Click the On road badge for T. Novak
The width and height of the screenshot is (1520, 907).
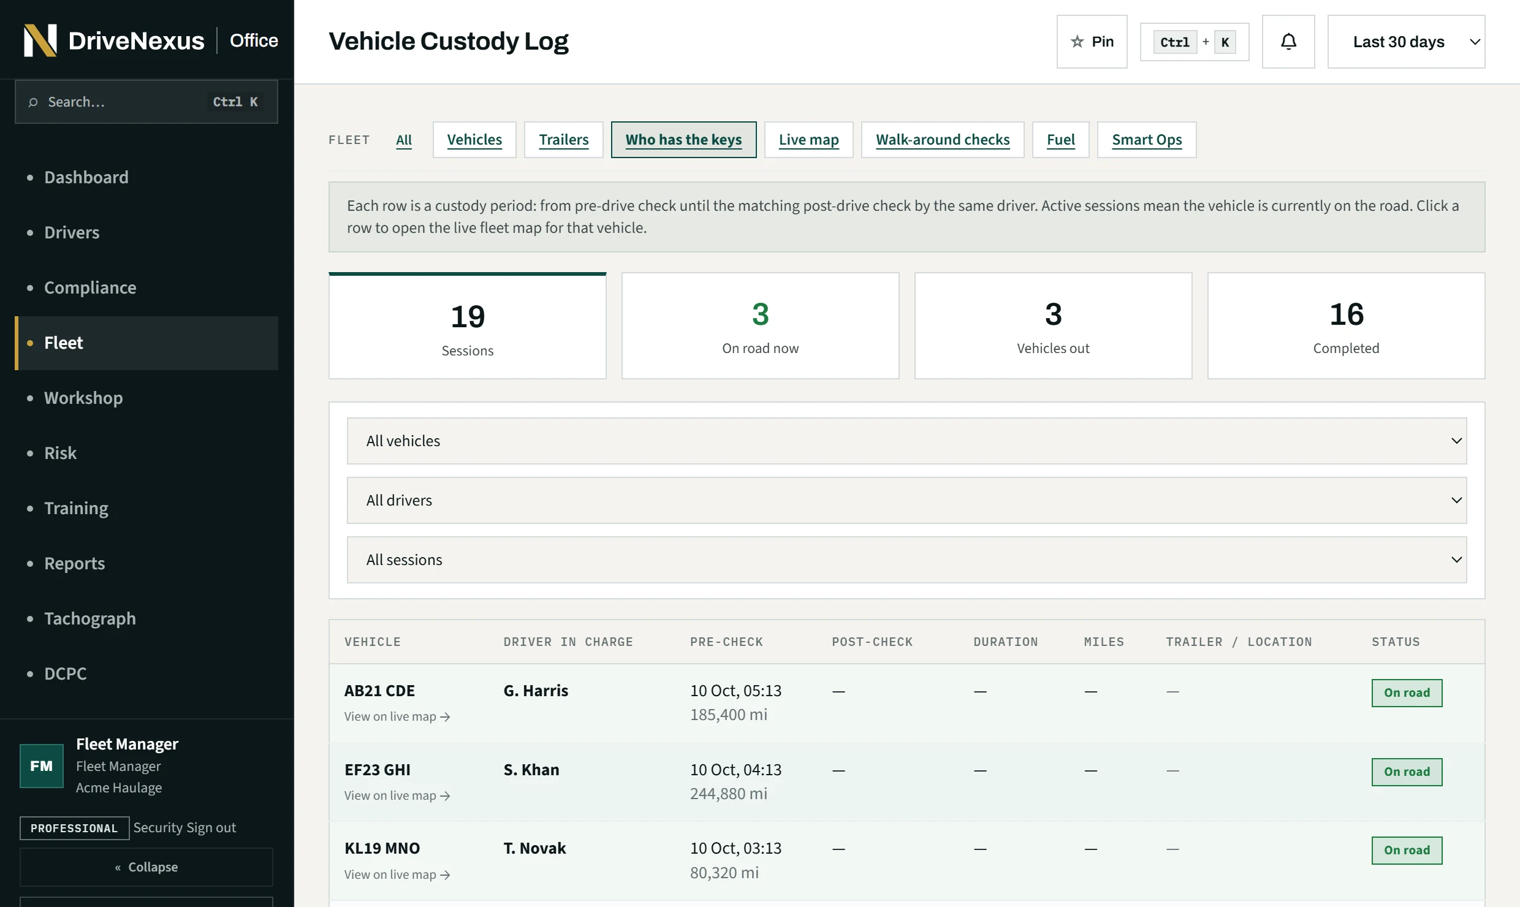click(x=1407, y=850)
